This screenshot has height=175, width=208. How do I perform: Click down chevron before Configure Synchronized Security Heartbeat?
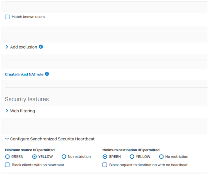click(x=7, y=139)
